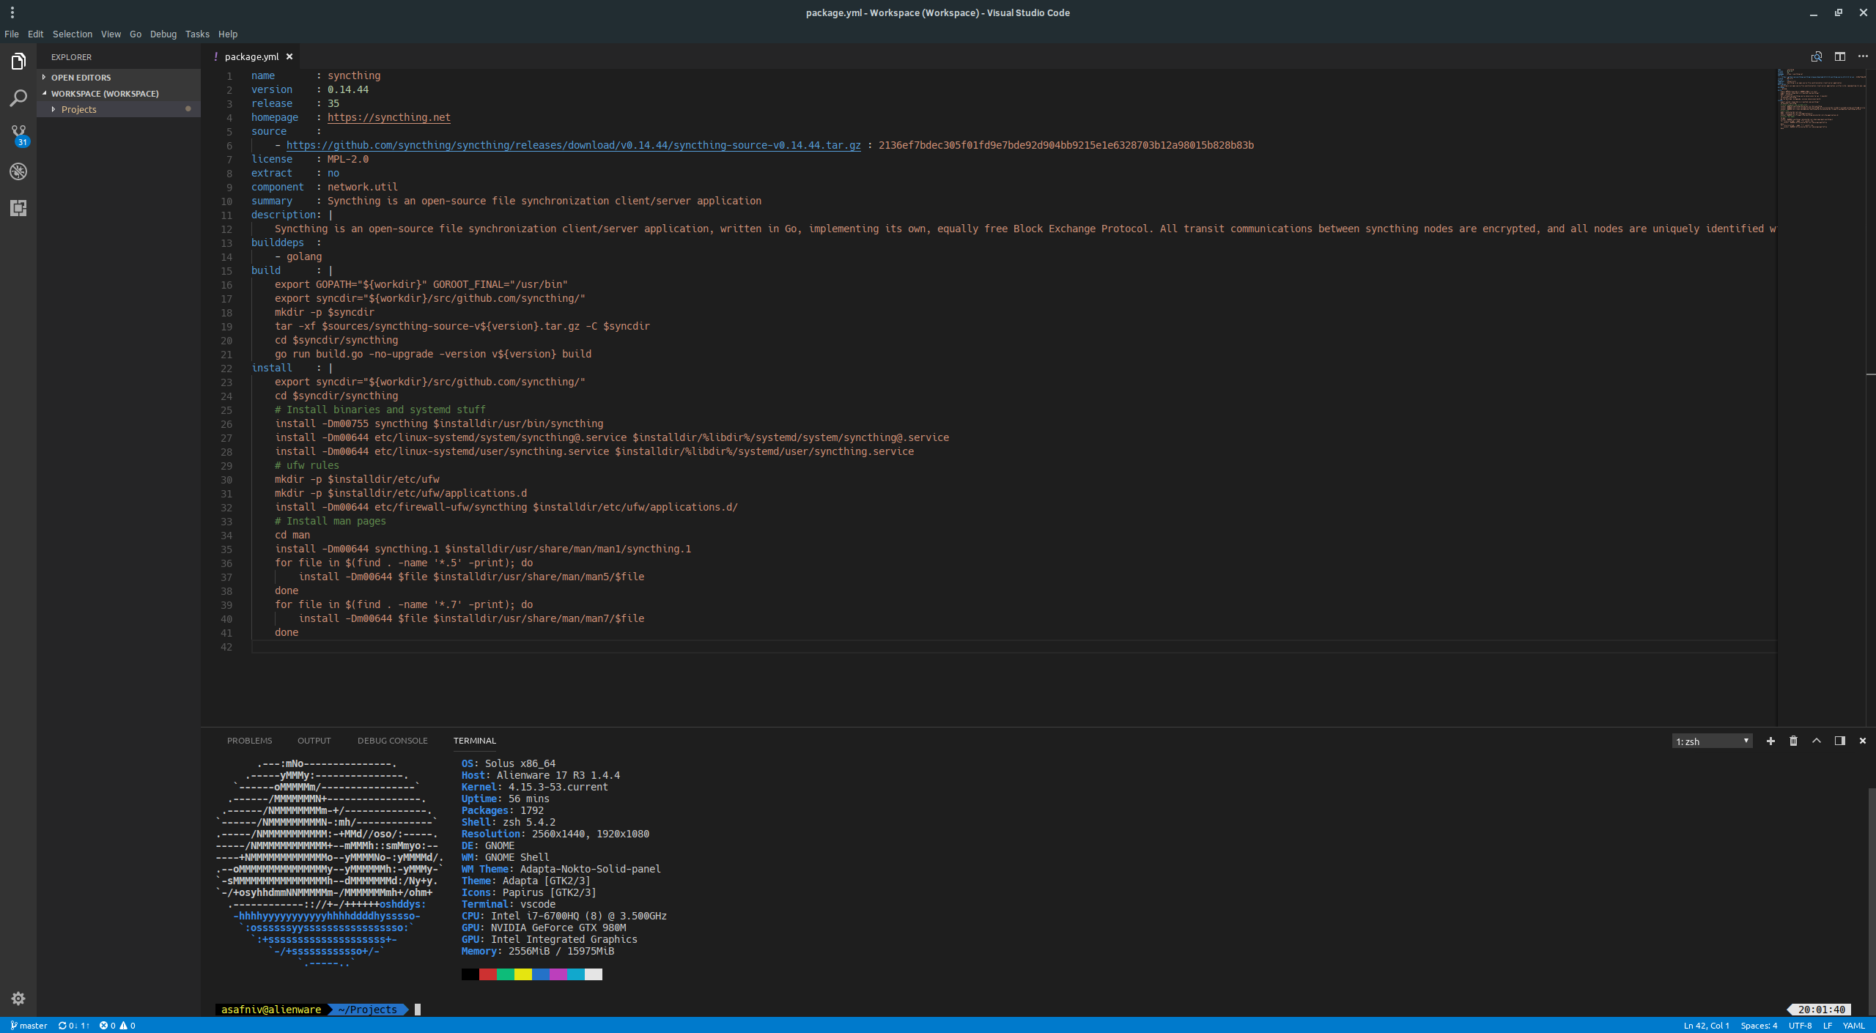Click the 'MPL-2.0' license value
The height and width of the screenshot is (1033, 1876).
(348, 159)
